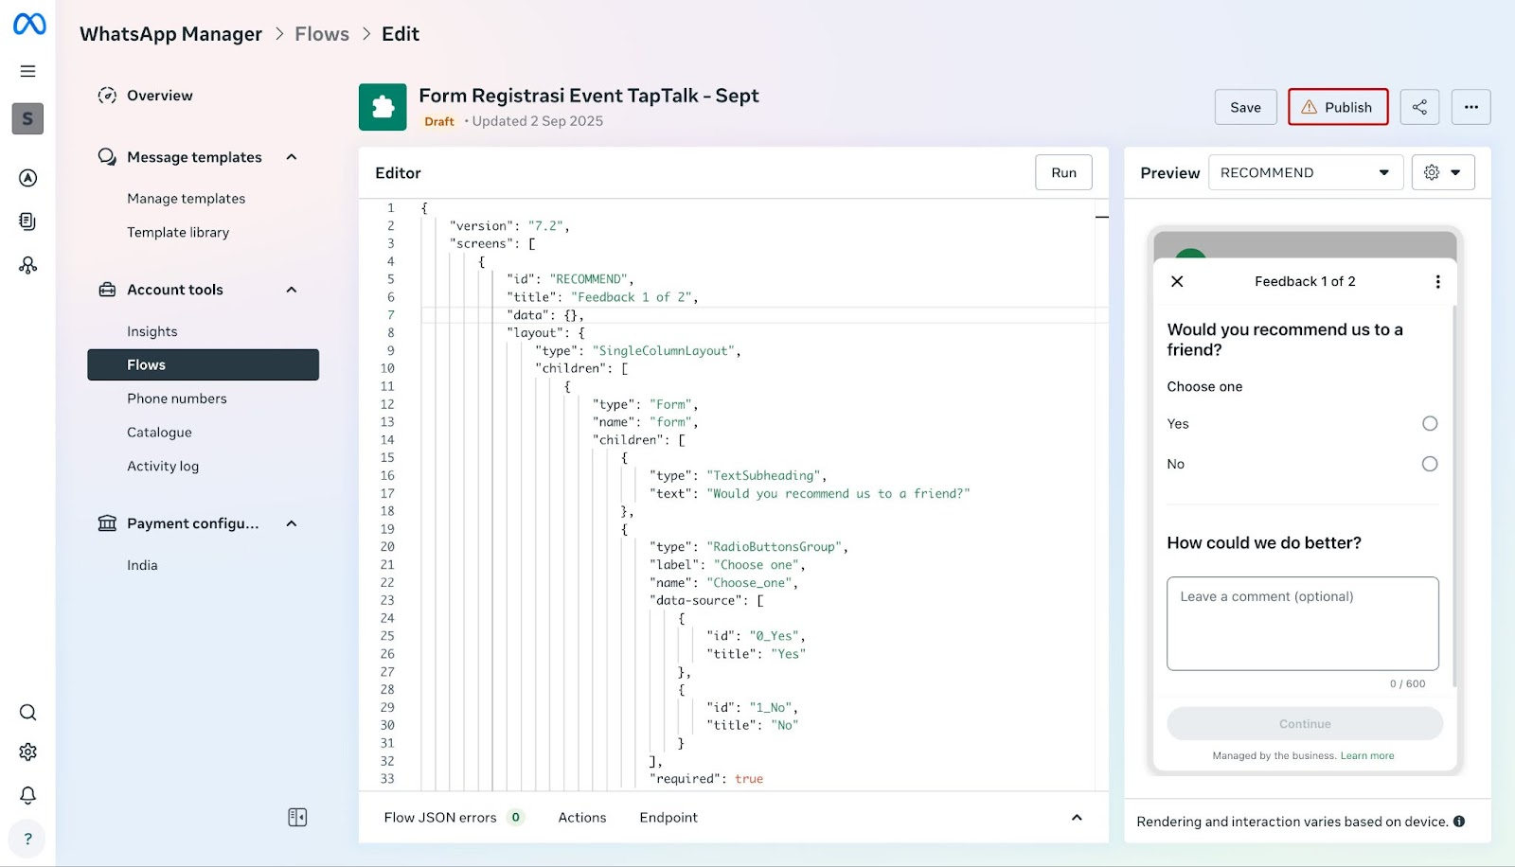Select the Yes radio button
Screen dimensions: 1515x867
[x=1430, y=424]
